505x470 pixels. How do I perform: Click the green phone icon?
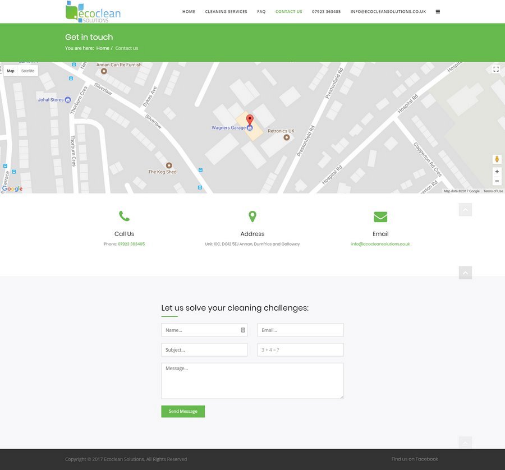[x=124, y=216]
